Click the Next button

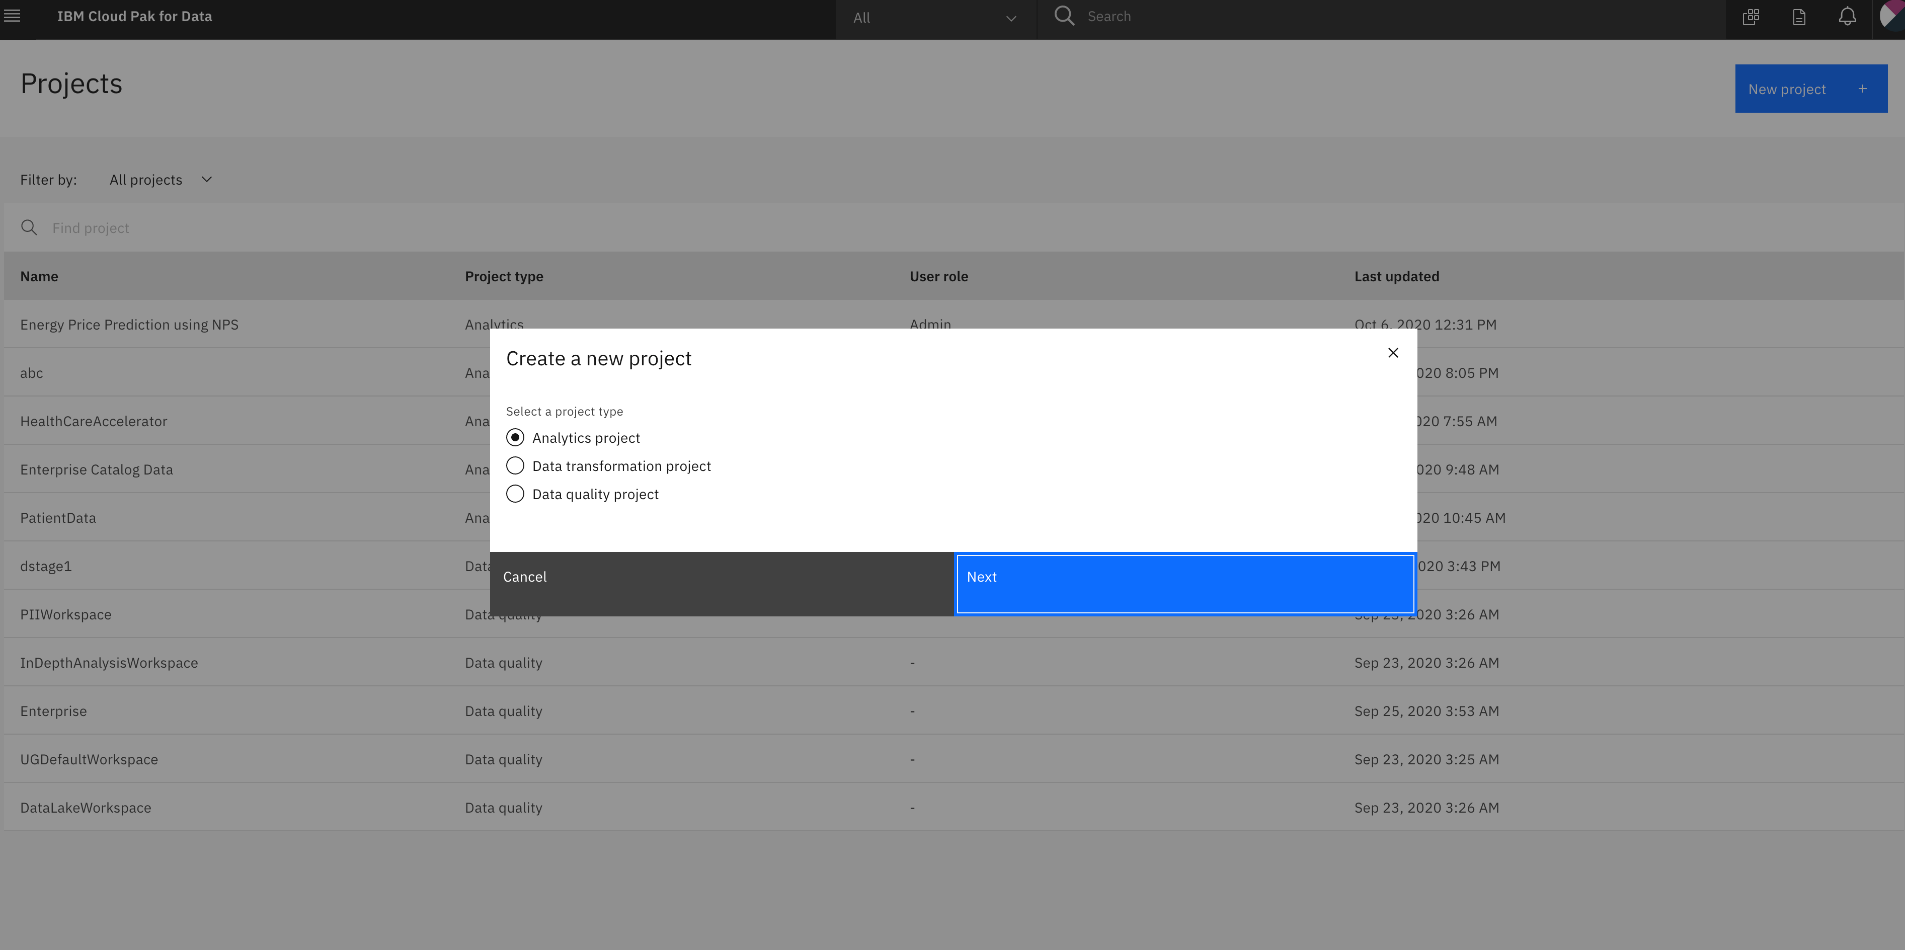(1184, 583)
